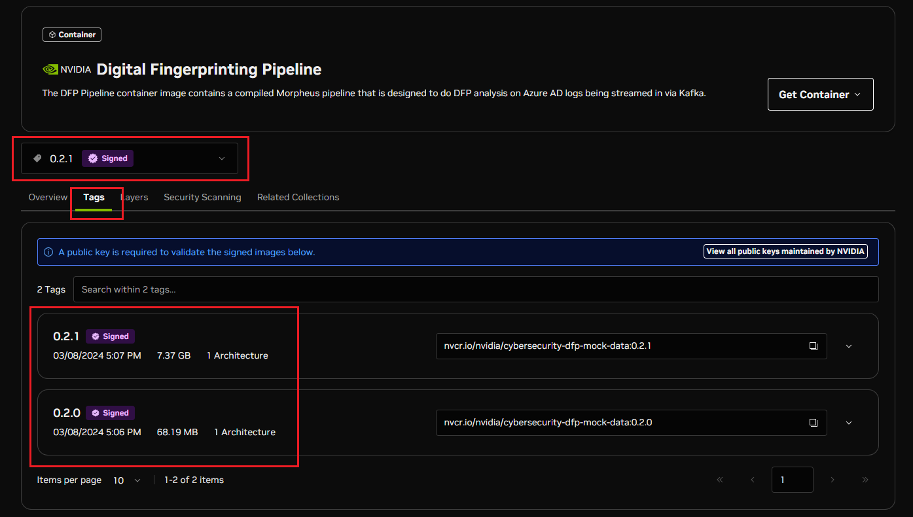Open the Related Collections tab

pos(298,197)
